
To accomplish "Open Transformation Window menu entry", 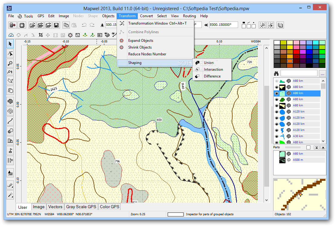I will [155, 23].
